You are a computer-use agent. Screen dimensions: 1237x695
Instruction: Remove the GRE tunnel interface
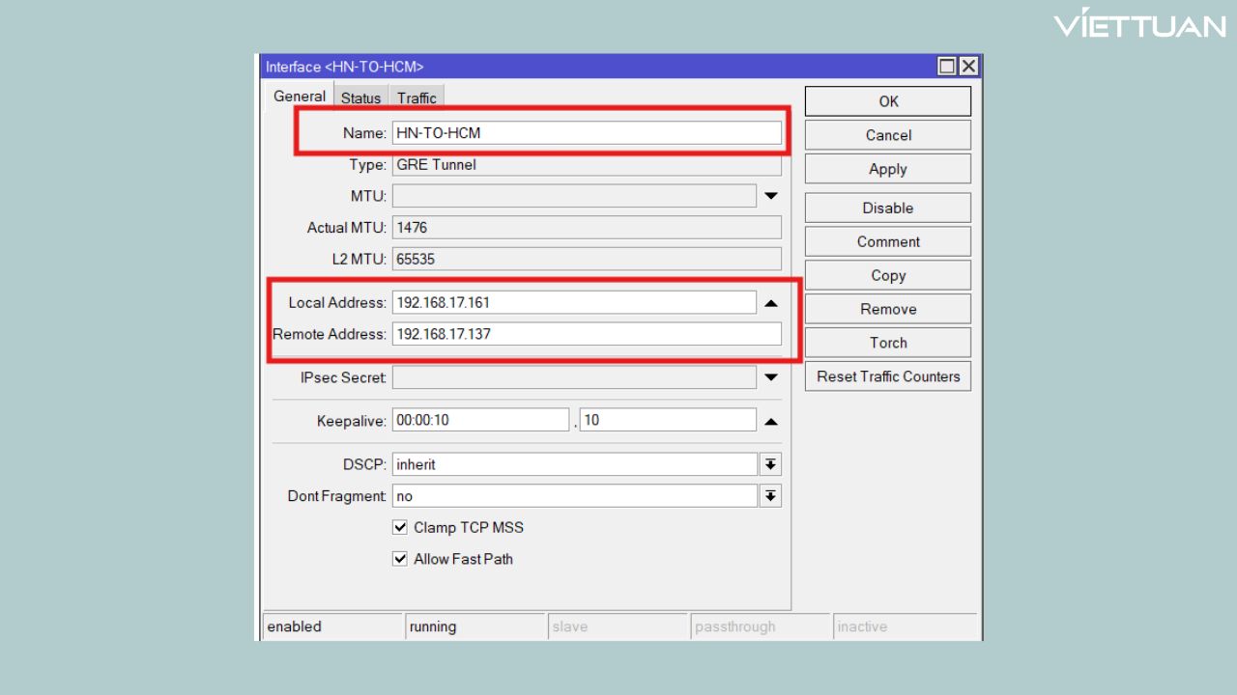[886, 308]
